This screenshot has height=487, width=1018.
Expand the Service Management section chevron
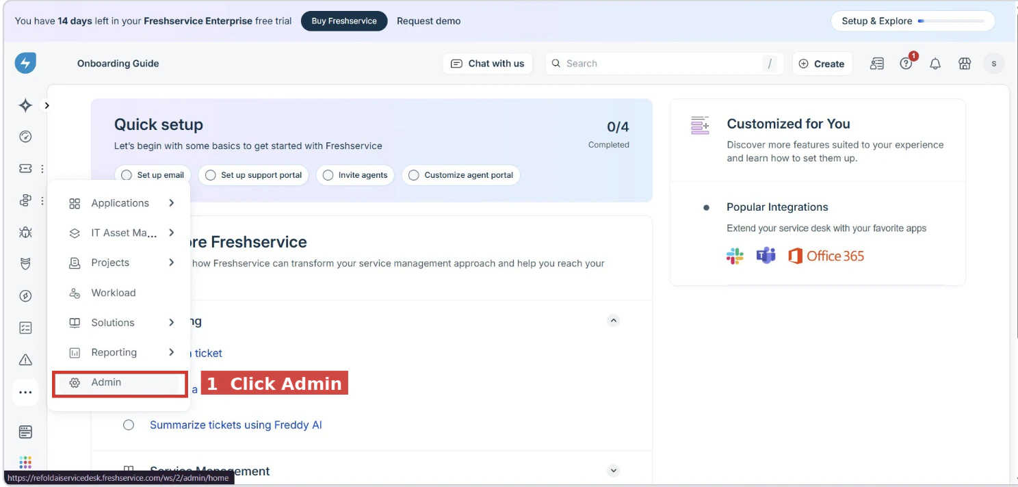tap(614, 471)
